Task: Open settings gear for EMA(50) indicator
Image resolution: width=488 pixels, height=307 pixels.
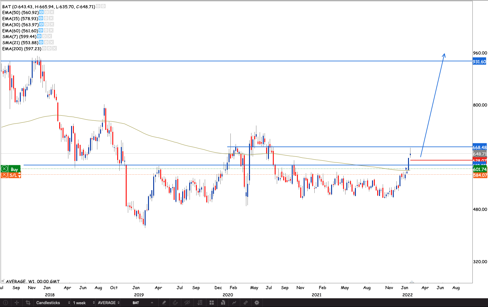Action: point(46,12)
